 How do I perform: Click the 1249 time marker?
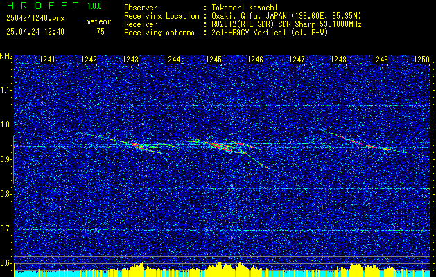[x=380, y=59]
